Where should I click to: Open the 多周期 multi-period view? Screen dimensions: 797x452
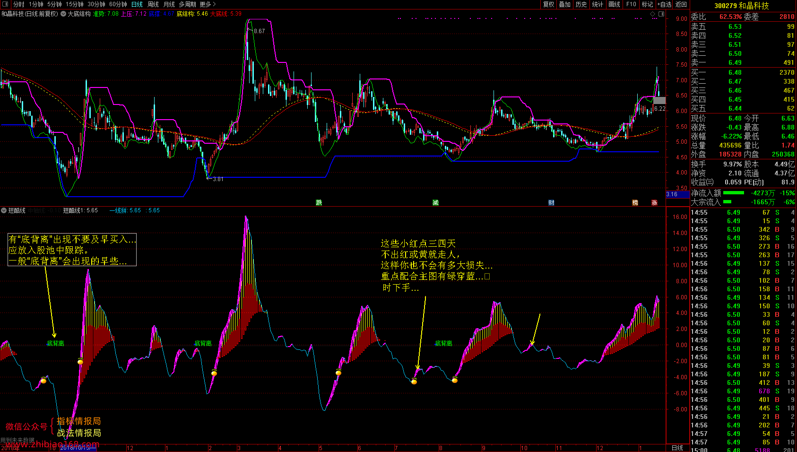pyautogui.click(x=187, y=4)
